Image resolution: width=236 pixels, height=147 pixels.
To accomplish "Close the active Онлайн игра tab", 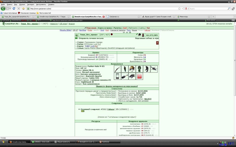I will point(104,17).
